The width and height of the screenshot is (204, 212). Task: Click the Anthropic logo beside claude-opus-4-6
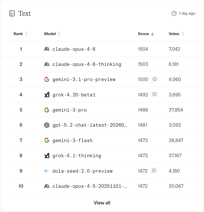tap(47, 49)
